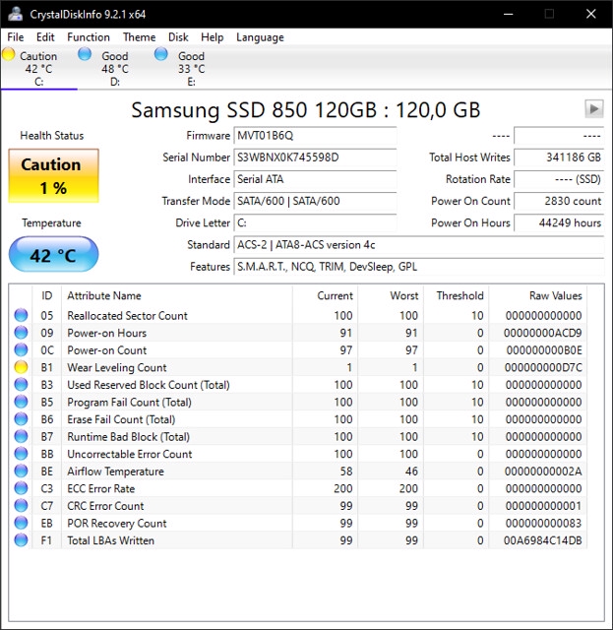Click the Firmware field MVT01B6Q

(315, 136)
